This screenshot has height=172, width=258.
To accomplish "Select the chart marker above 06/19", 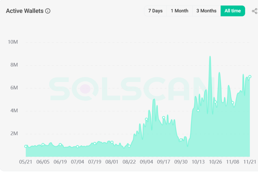I will 60,145.
